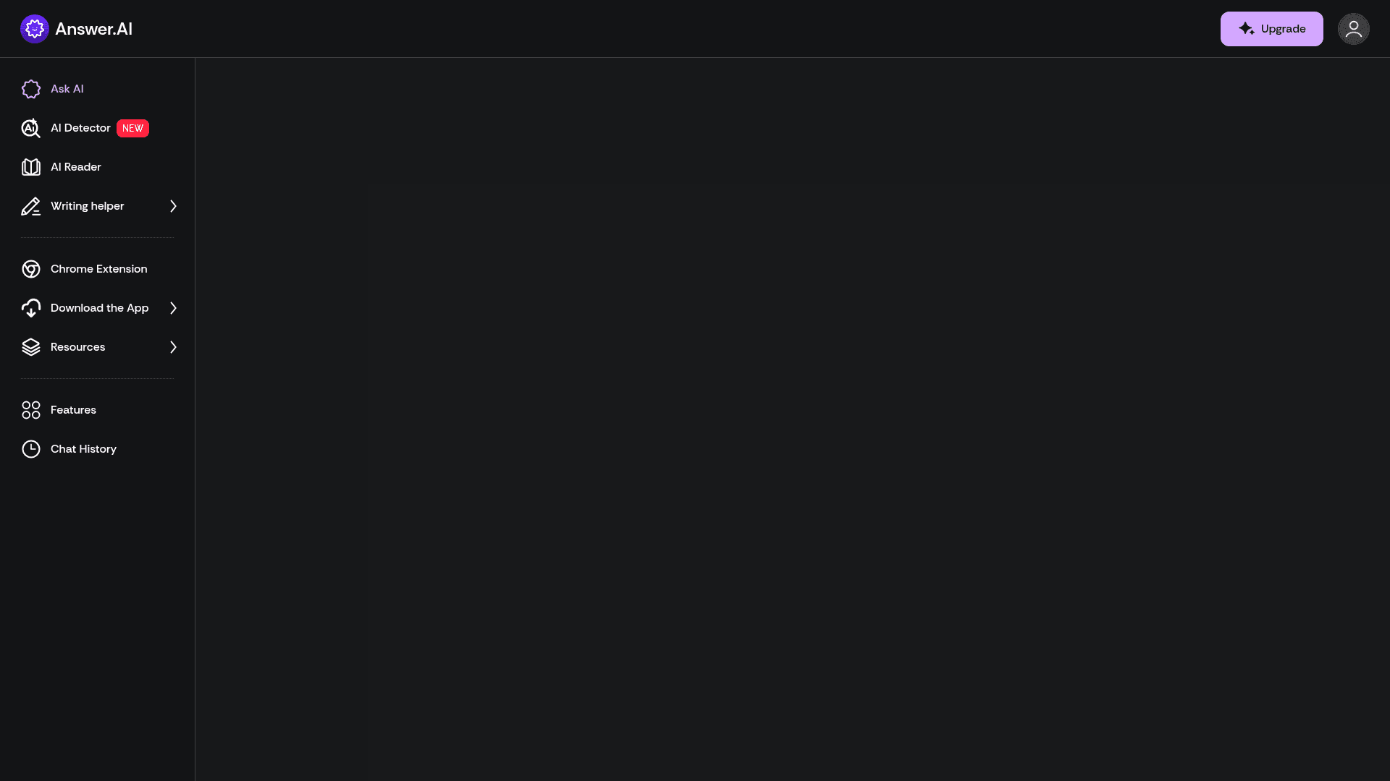Select the Ask AI badge icon
The image size is (1390, 781).
[31, 89]
